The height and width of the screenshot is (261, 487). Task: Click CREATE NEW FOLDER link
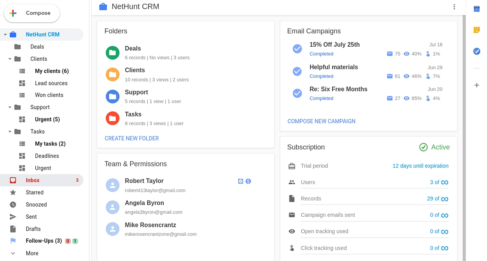pyautogui.click(x=132, y=138)
